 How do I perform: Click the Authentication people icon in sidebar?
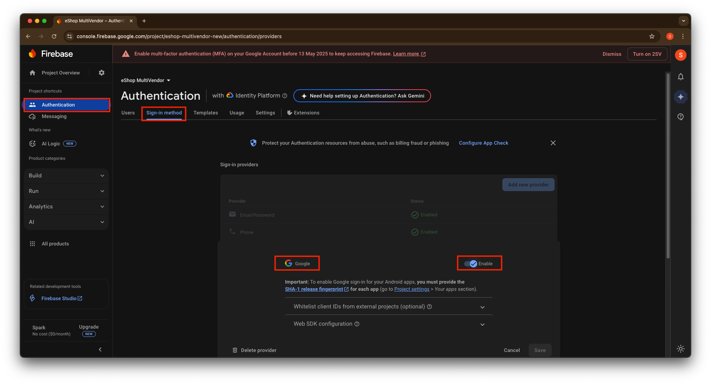pos(32,105)
